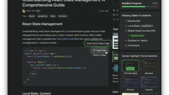The width and height of the screenshot is (169, 95).
Task: Click the clipboard icon in Copy Code
Action: [x=94, y=50]
